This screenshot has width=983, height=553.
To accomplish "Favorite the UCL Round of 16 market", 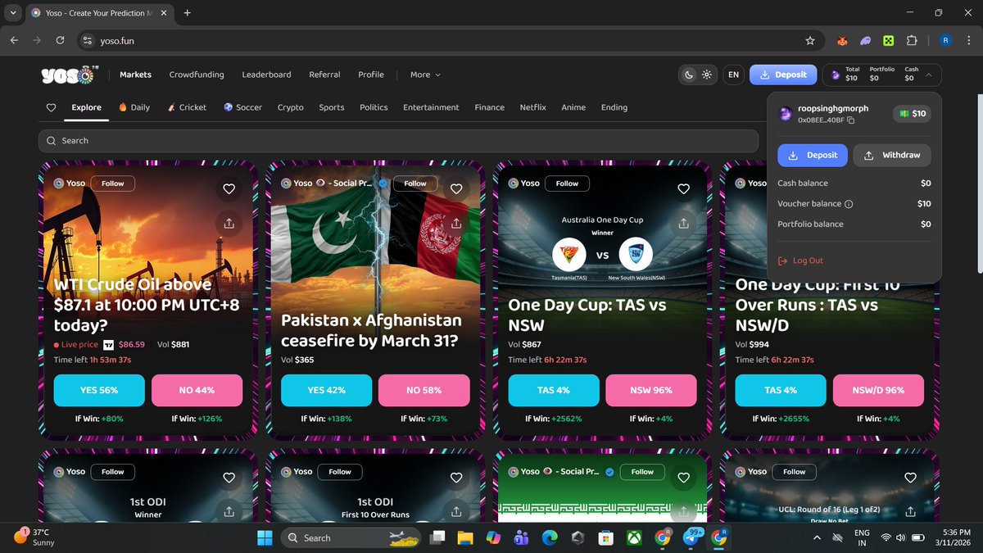I will (910, 478).
